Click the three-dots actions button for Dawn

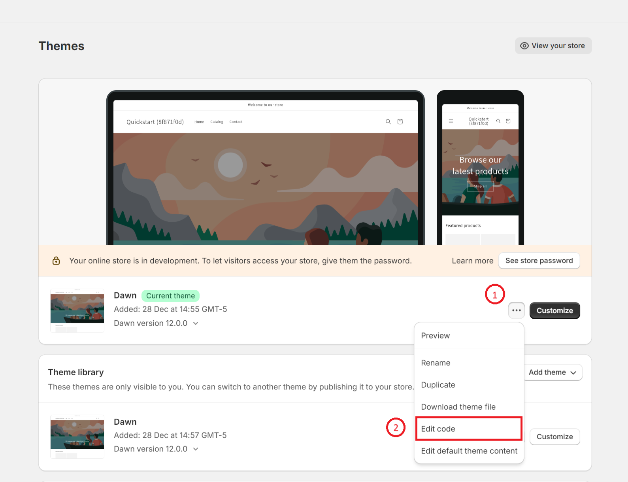pos(516,310)
